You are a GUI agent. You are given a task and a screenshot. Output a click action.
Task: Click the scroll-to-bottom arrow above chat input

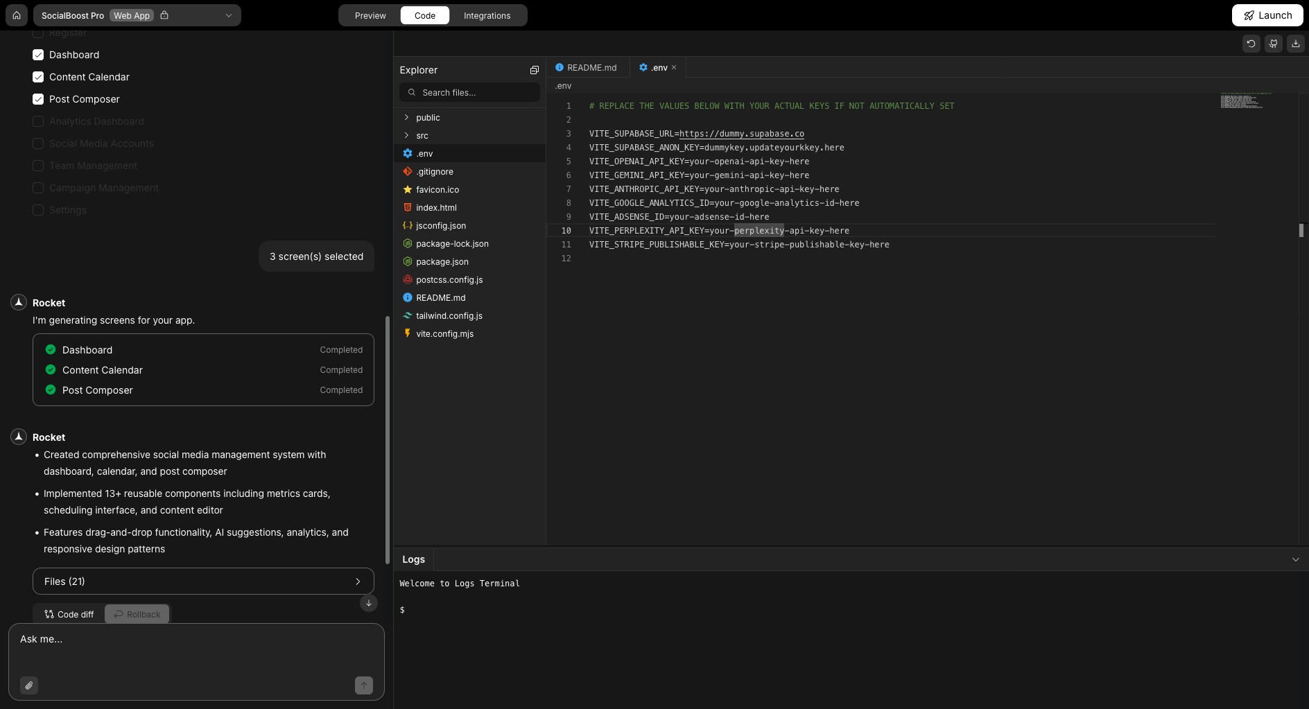tap(368, 603)
